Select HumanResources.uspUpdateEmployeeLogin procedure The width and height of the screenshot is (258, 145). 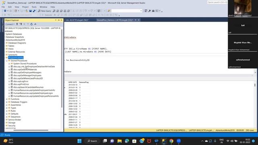tap(33, 93)
